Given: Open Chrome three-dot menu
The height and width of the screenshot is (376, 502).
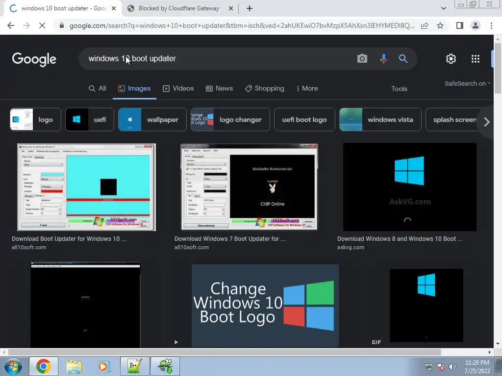Looking at the screenshot, I should (x=491, y=25).
